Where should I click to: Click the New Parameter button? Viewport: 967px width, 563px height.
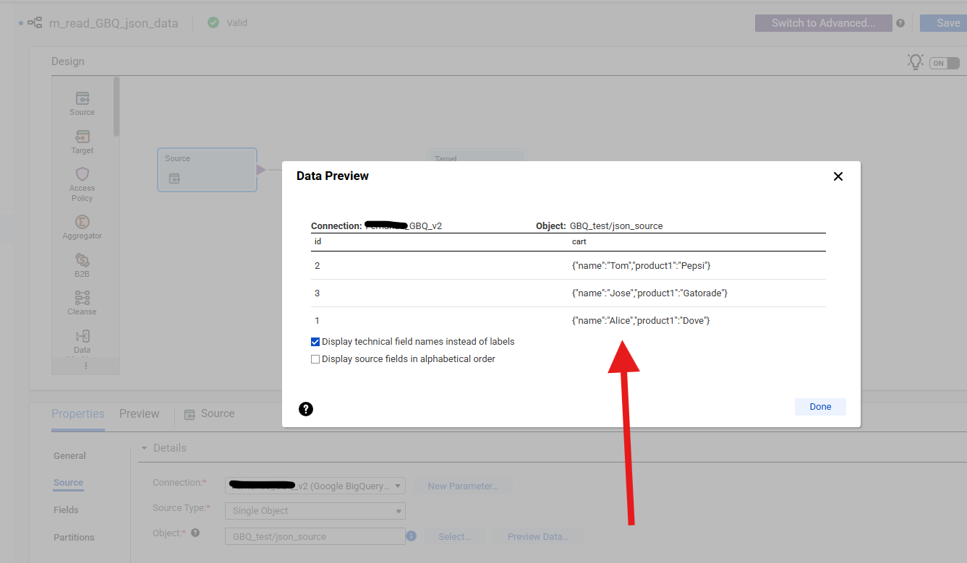coord(463,486)
